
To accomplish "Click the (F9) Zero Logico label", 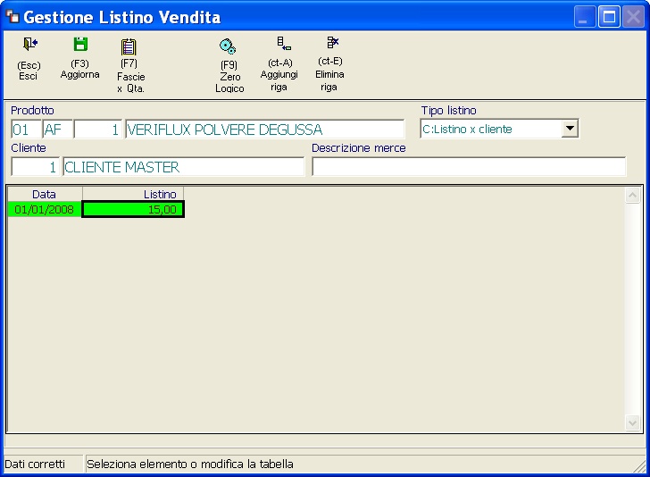I will pos(229,77).
